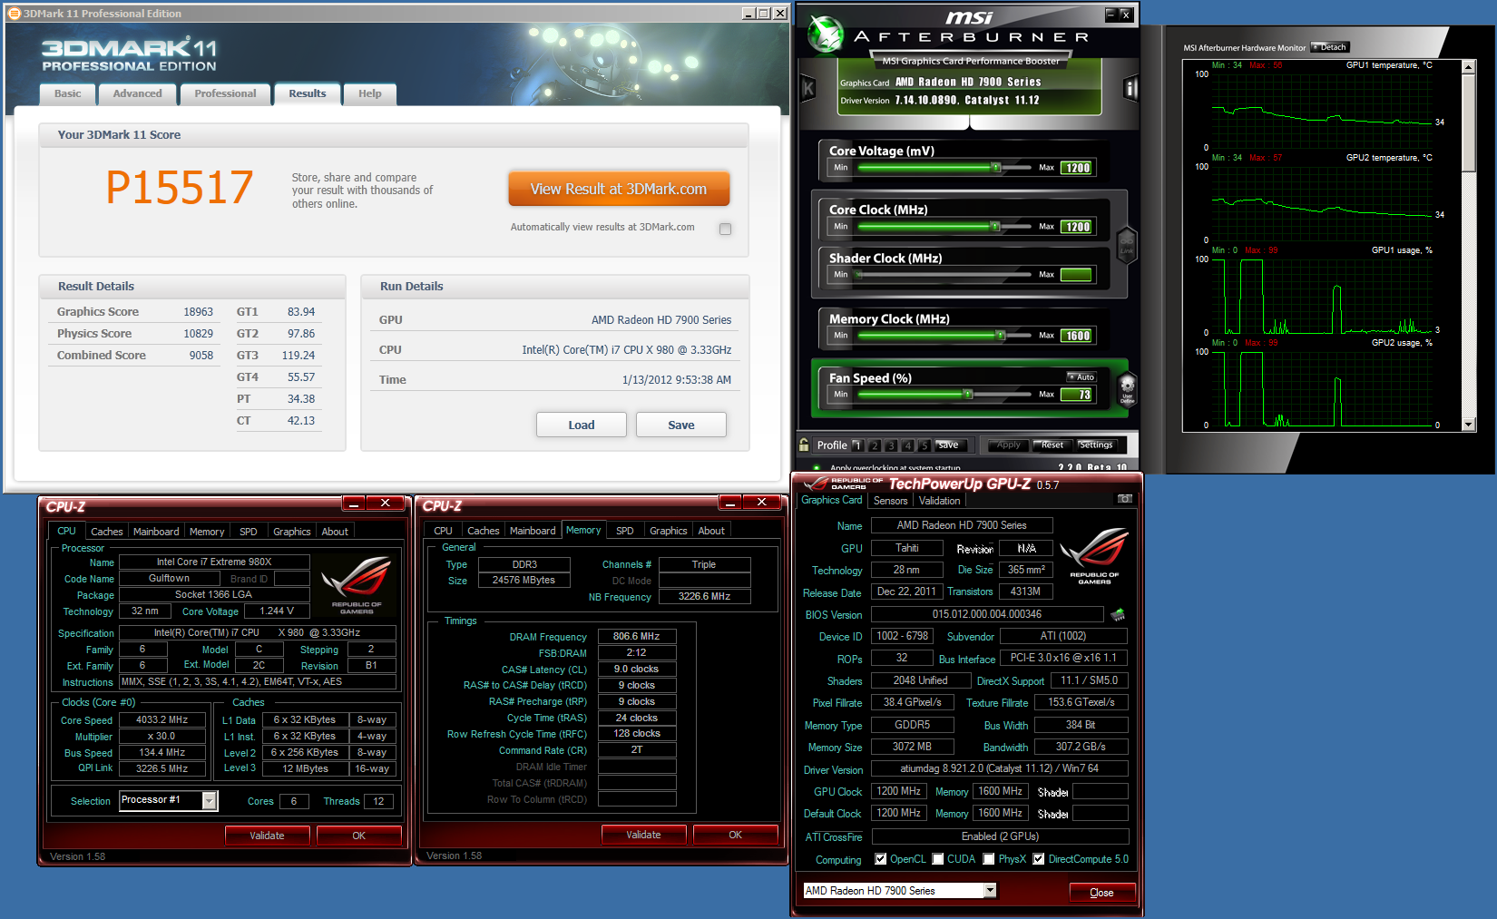Open the Sensors tab in GPU-Z
Viewport: 1497px width, 919px height.
[890, 501]
